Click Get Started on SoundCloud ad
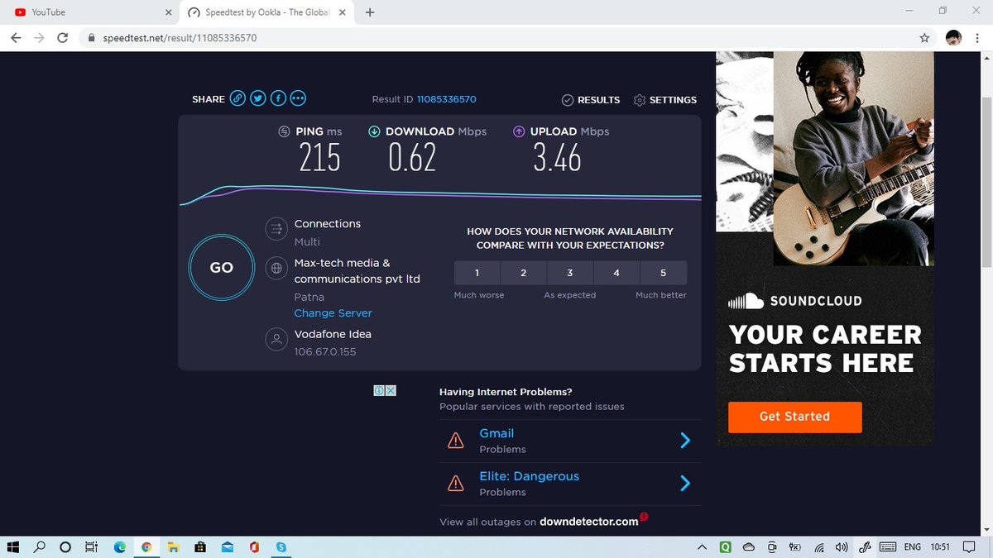The image size is (993, 558). (x=794, y=417)
